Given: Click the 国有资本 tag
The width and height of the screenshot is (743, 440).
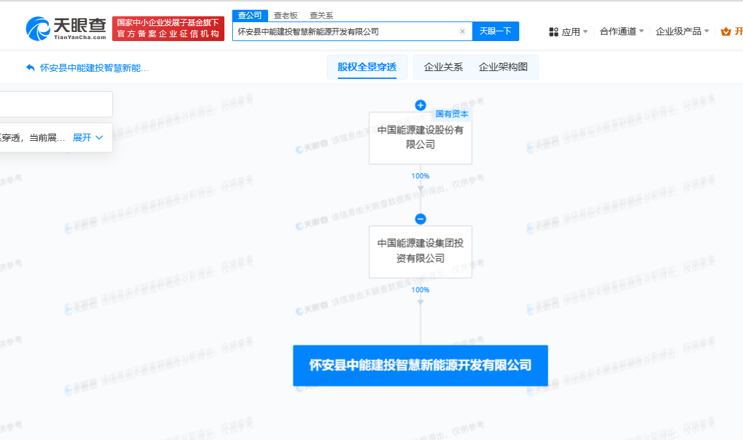Looking at the screenshot, I should tap(451, 114).
